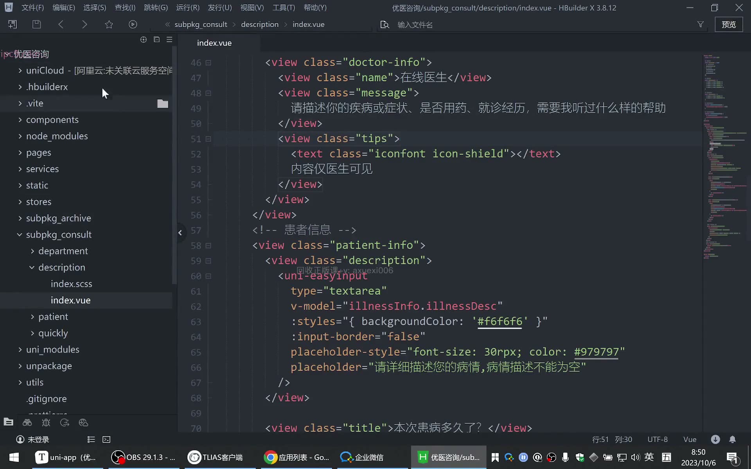
Task: Fold code block at line 58
Action: (208, 245)
